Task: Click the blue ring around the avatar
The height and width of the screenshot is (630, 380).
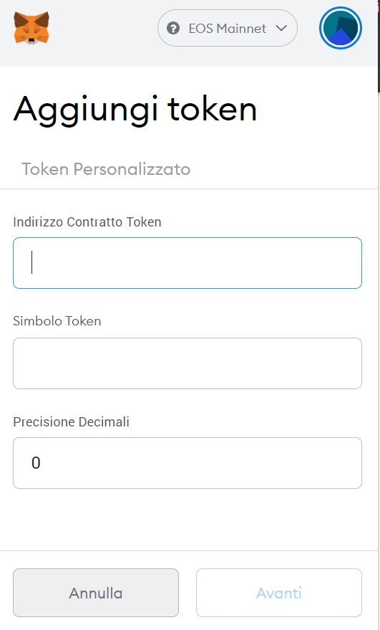Action: point(341,8)
